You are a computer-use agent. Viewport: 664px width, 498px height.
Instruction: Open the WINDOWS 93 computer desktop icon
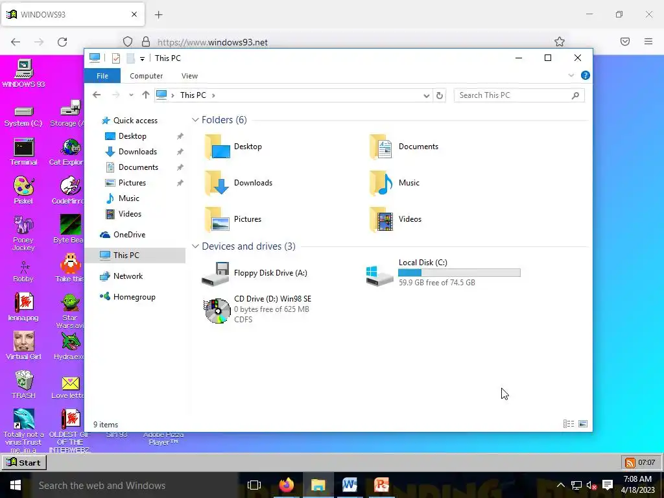[23, 73]
